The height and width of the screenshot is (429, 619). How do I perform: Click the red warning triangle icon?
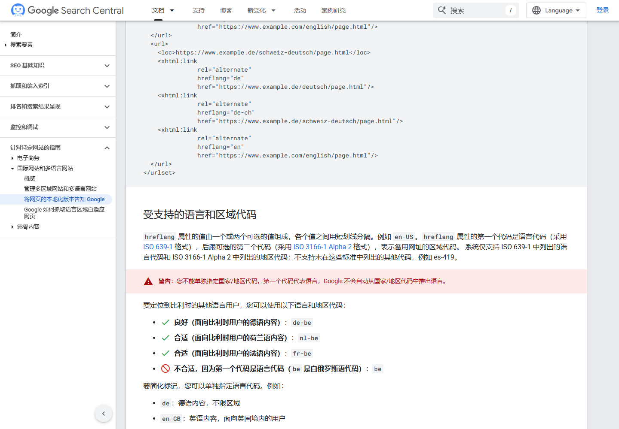(148, 281)
